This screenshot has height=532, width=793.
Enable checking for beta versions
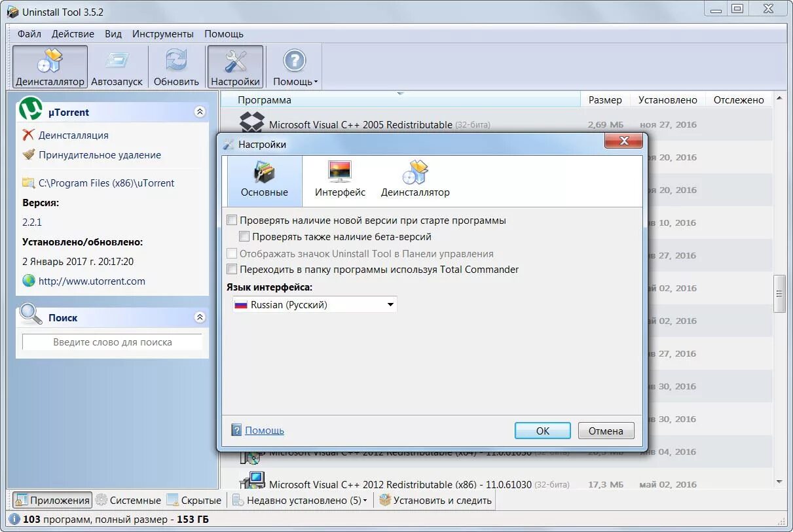click(244, 237)
